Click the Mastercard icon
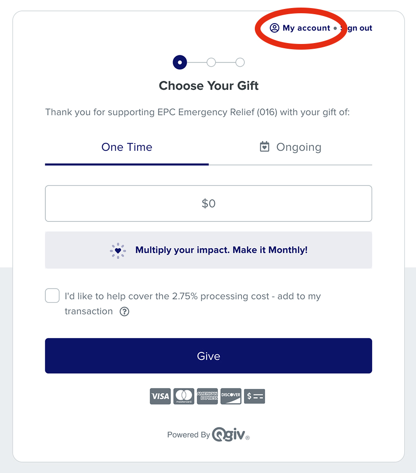 click(x=183, y=396)
